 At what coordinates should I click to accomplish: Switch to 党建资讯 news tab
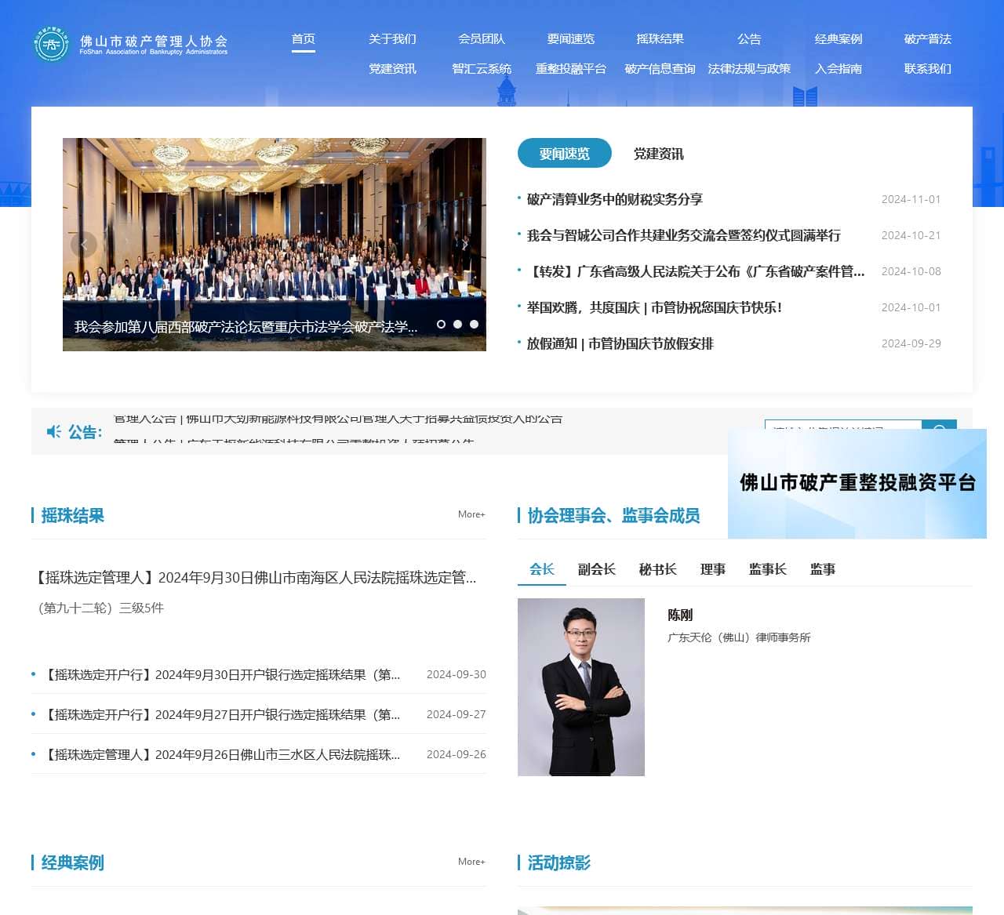pyautogui.click(x=659, y=154)
